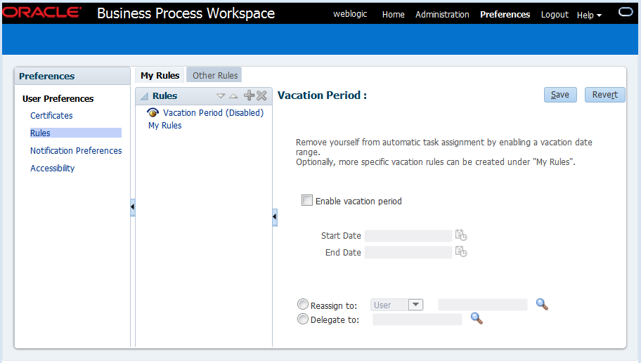Click the move rule down arrow

pos(221,96)
